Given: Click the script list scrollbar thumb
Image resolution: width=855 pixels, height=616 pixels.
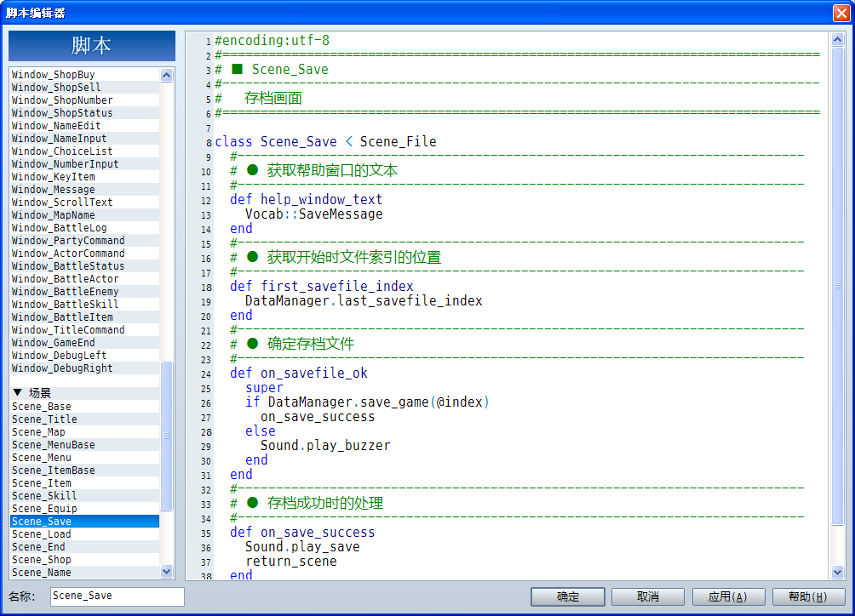Looking at the screenshot, I should [167, 436].
